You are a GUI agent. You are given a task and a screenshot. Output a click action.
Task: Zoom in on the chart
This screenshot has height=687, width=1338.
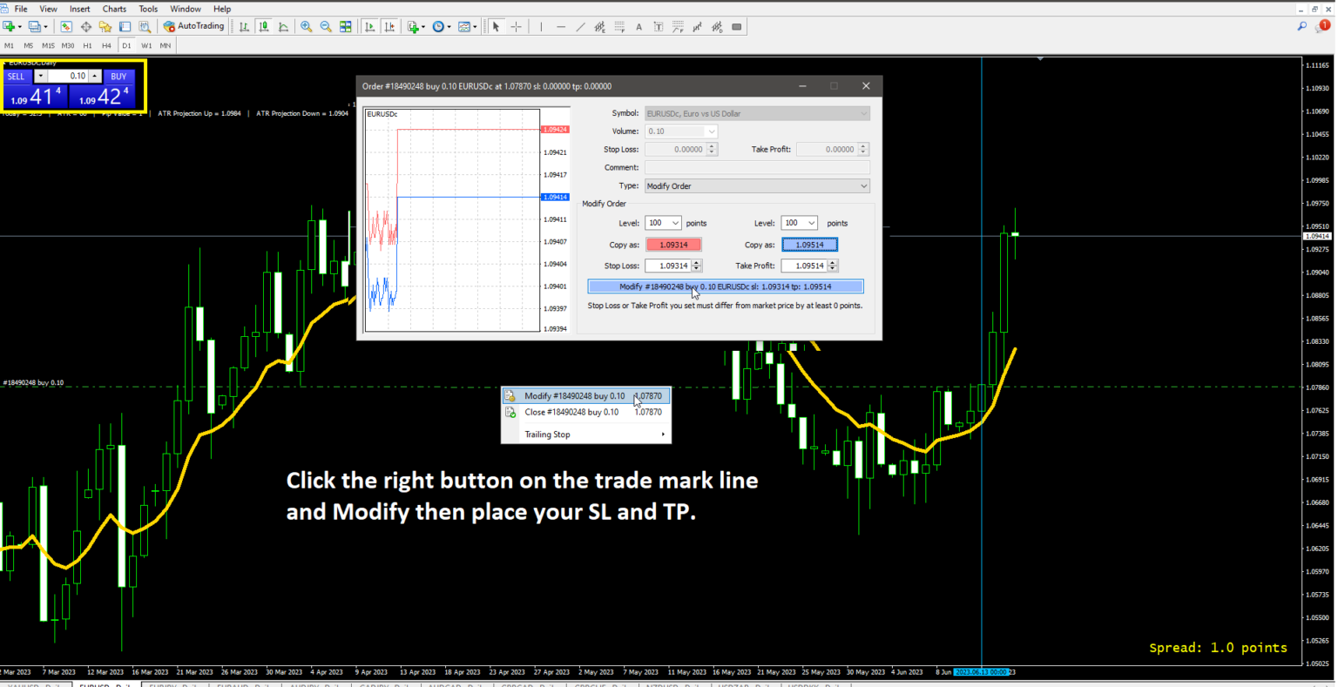coord(307,26)
